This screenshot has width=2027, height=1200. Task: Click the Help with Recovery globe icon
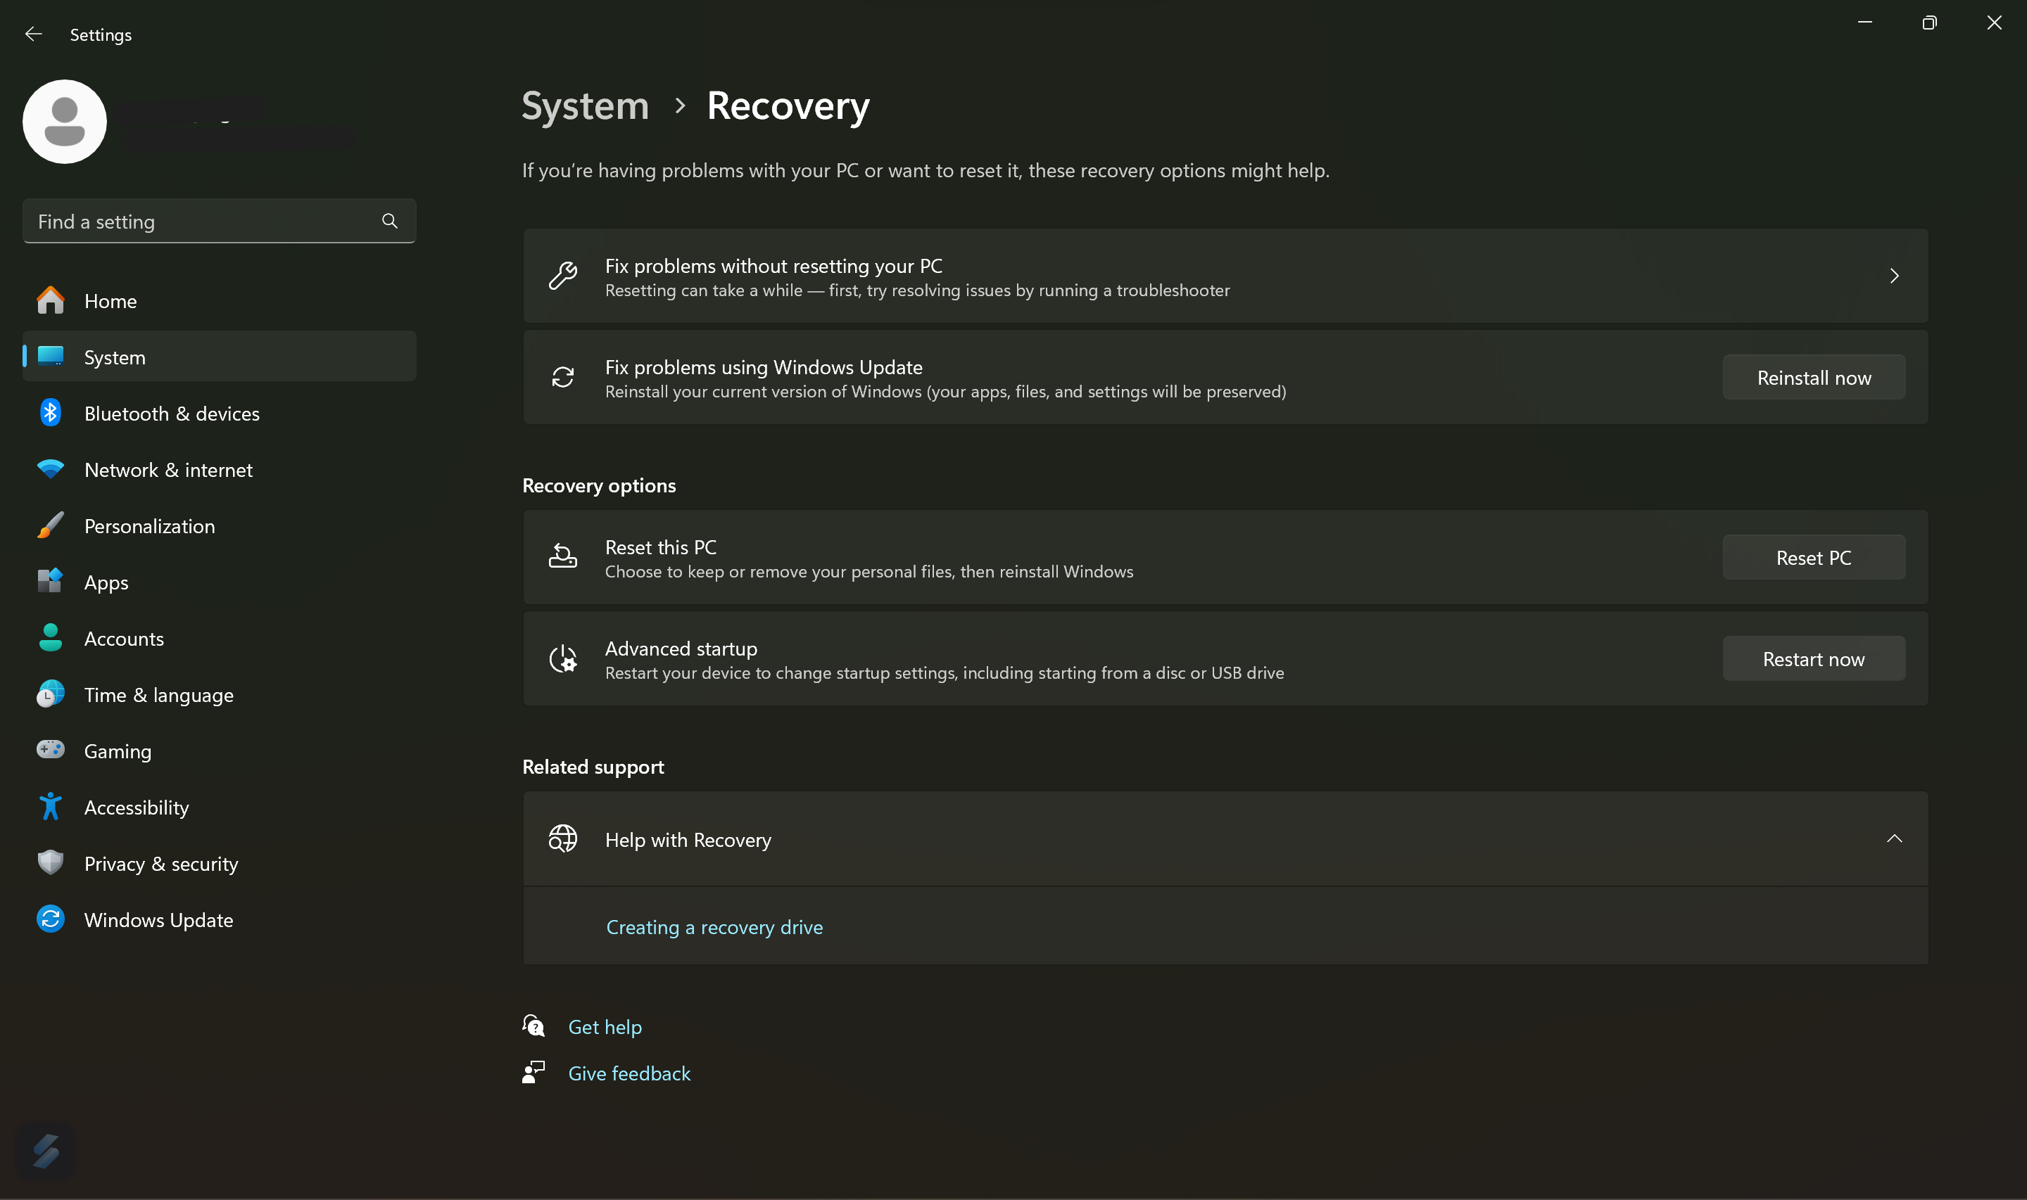pyautogui.click(x=563, y=838)
